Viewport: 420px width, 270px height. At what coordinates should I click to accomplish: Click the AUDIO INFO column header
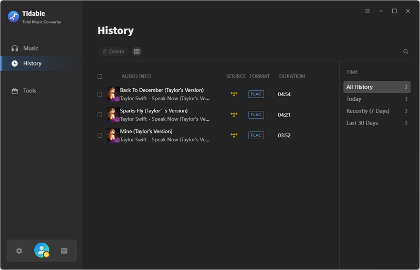coord(136,76)
